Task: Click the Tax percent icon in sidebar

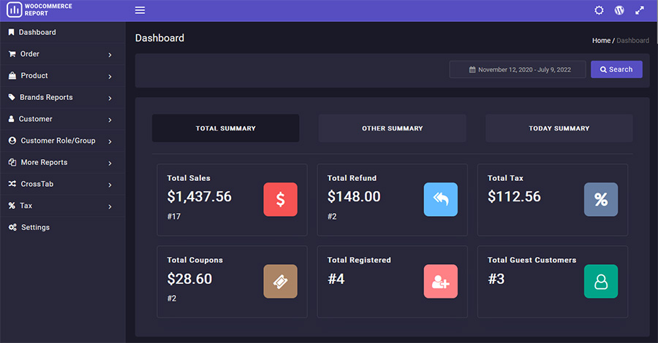Action: tap(12, 206)
